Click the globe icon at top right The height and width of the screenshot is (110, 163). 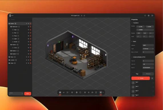(149, 16)
